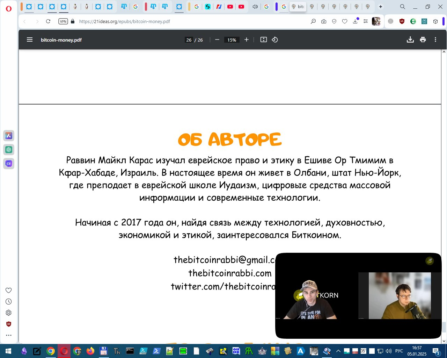Image resolution: width=447 pixels, height=358 pixels.
Task: Toggle fit to page in PDF toolbar
Action: point(264,40)
